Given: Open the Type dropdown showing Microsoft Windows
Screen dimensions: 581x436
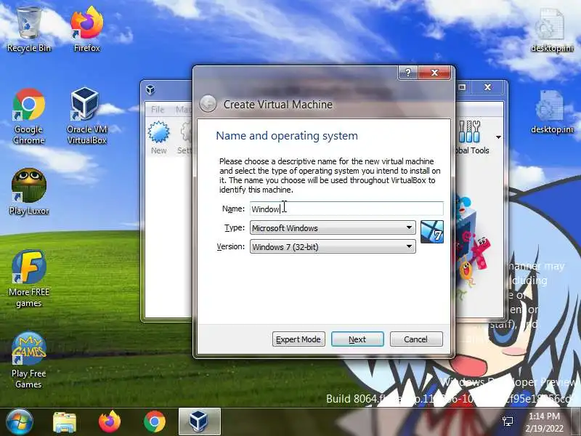Looking at the screenshot, I should point(333,227).
